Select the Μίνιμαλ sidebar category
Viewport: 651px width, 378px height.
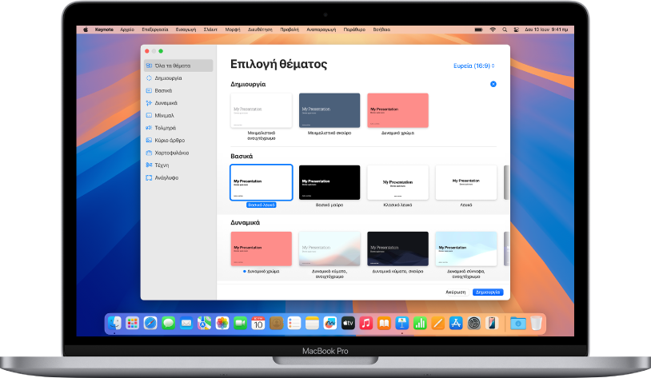pyautogui.click(x=178, y=115)
